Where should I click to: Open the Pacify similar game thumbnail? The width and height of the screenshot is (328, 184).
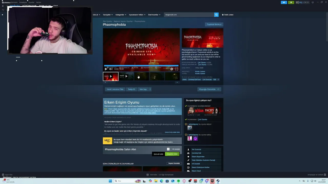pos(212,111)
